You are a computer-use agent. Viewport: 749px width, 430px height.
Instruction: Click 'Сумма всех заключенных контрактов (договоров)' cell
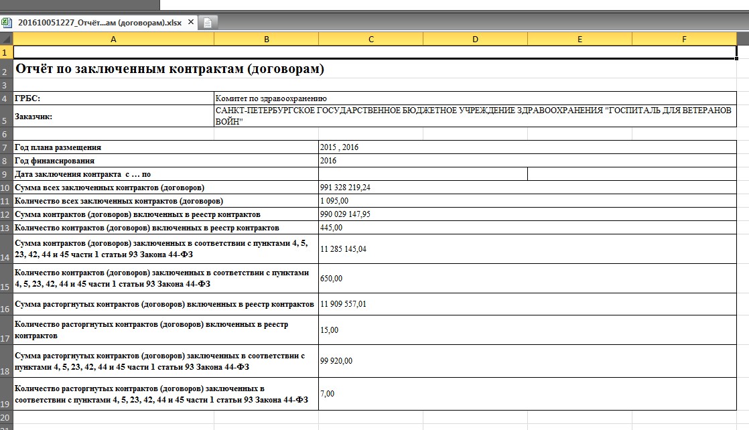pyautogui.click(x=165, y=188)
